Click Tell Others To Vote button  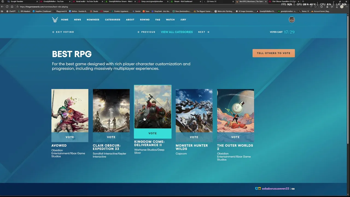[x=274, y=53]
